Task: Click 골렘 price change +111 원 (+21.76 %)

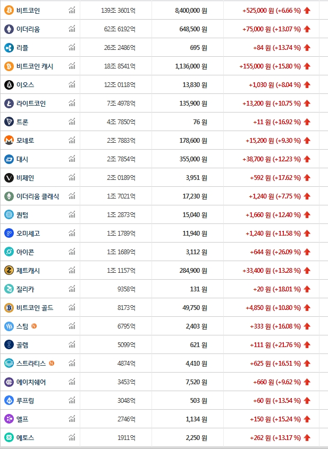Action: point(275,345)
